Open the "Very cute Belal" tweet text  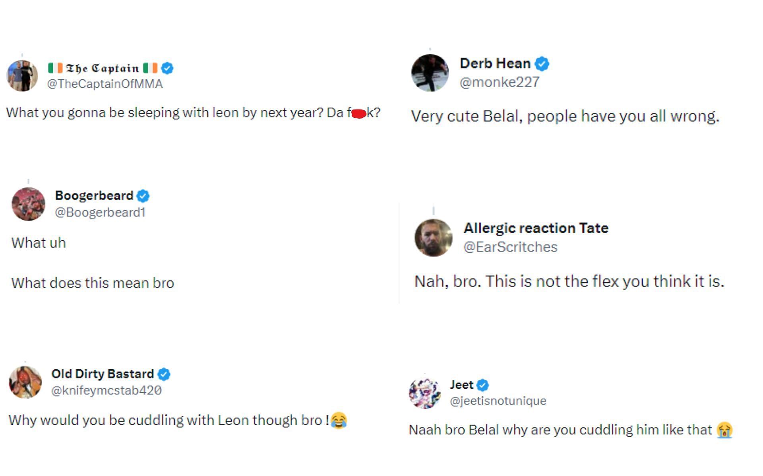pyautogui.click(x=565, y=117)
